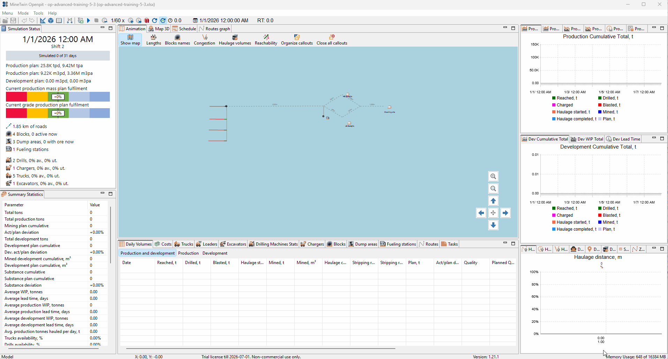The height and width of the screenshot is (359, 668).
Task: Toggle Lengths display on the map
Action: 153,40
